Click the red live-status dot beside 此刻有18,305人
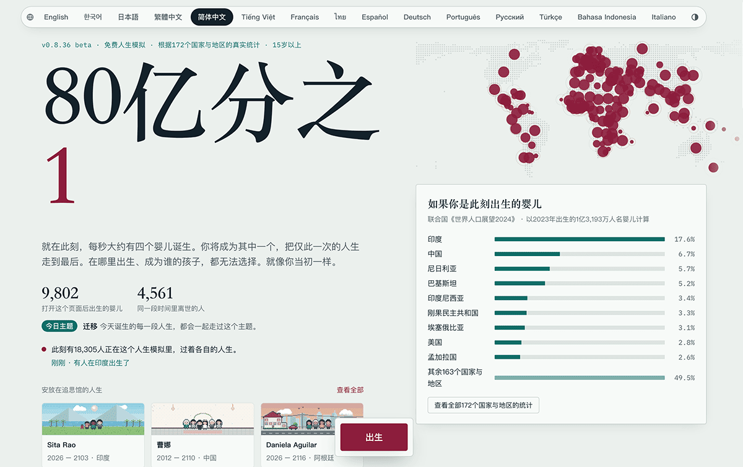Viewport: 743px width, 467px height. (x=44, y=349)
